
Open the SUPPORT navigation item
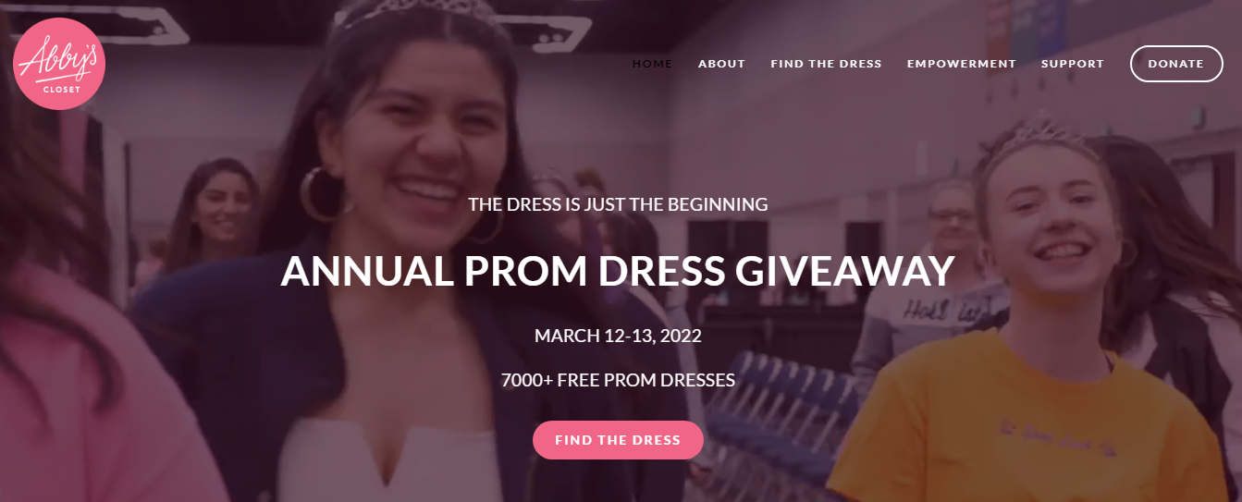pos(1073,64)
